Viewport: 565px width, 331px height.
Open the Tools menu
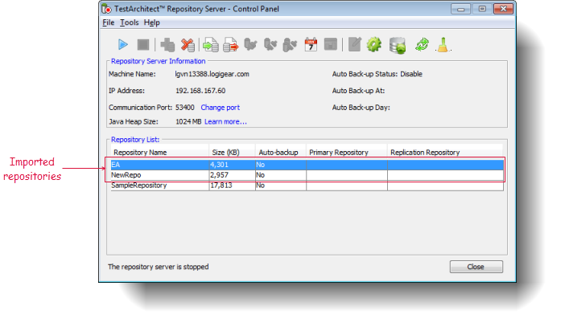click(x=129, y=22)
